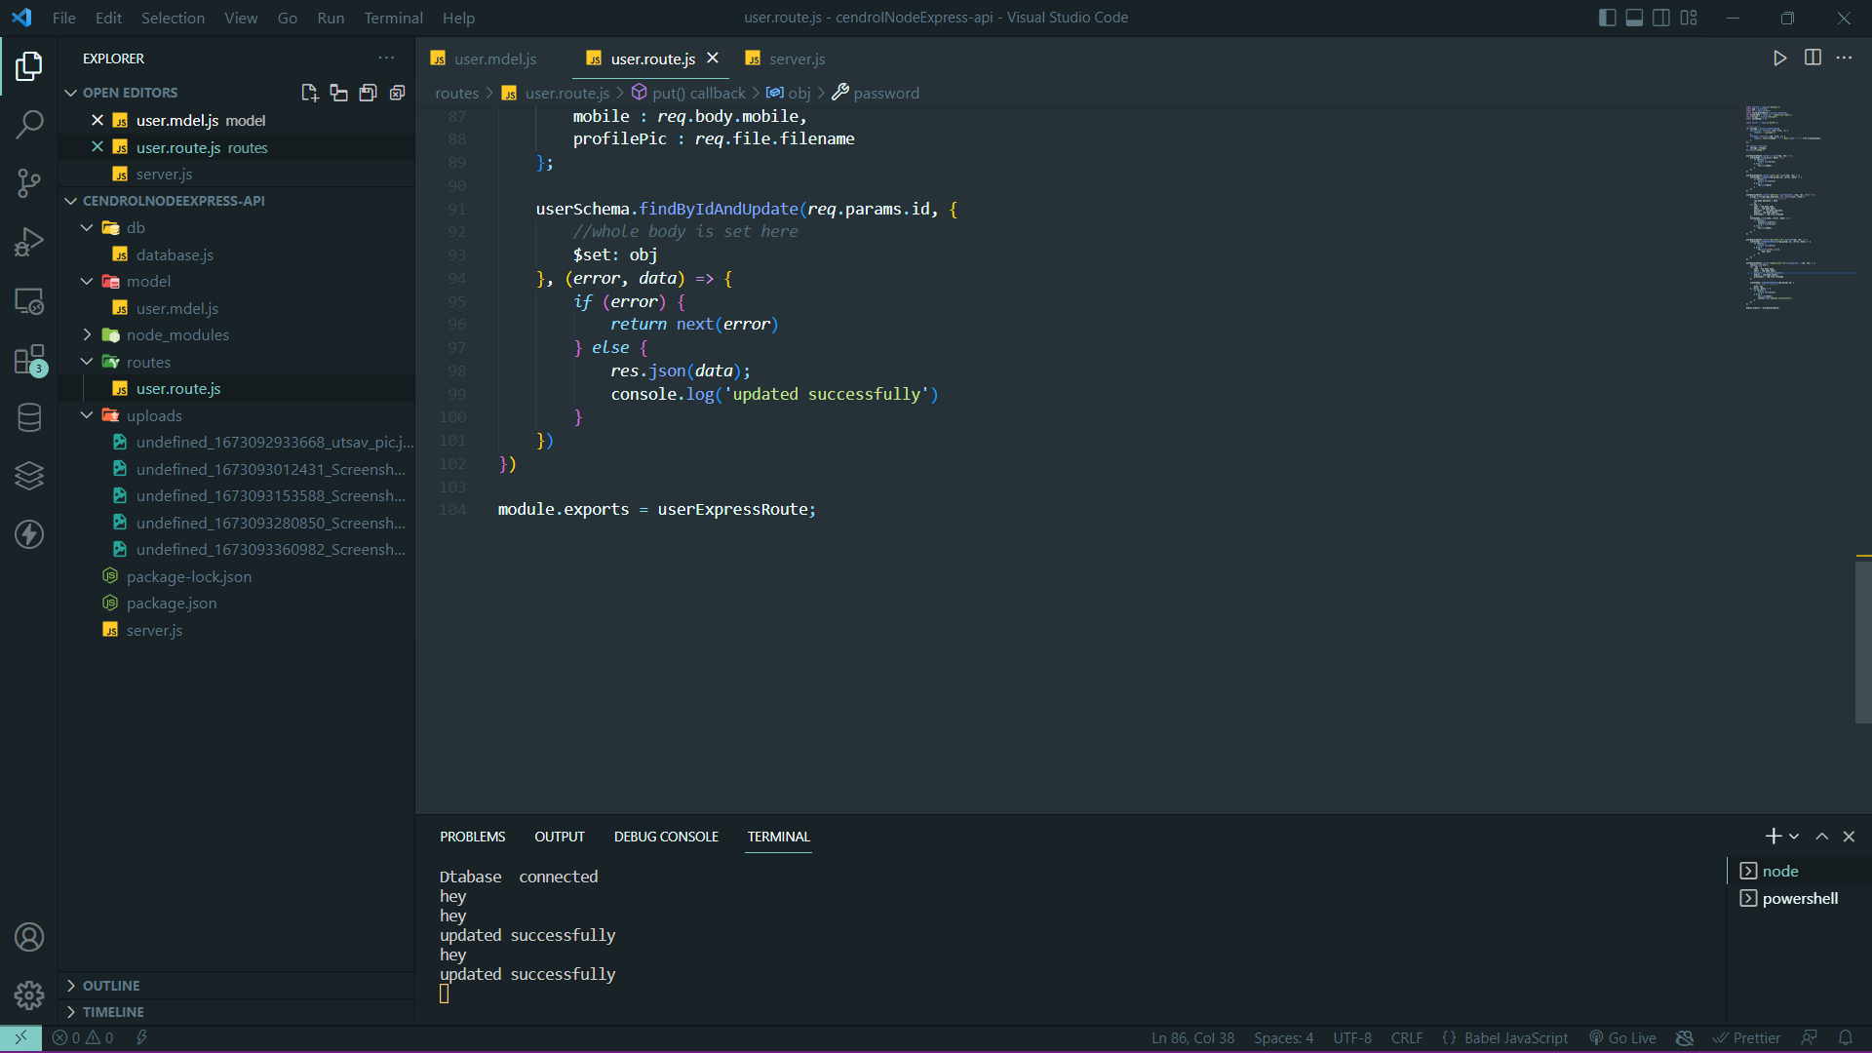Open the Accounts icon in activity bar

coord(29,937)
